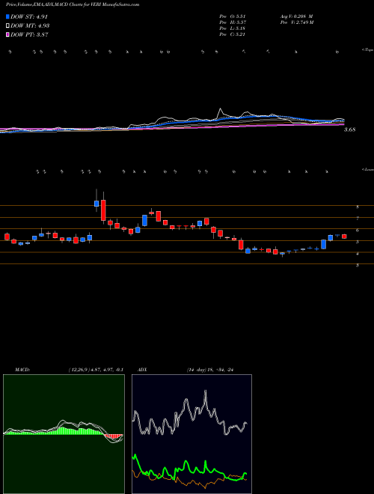Click the price axis label 3
Image resolution: width=374 pixels, height=494 pixels.
pos(358,266)
